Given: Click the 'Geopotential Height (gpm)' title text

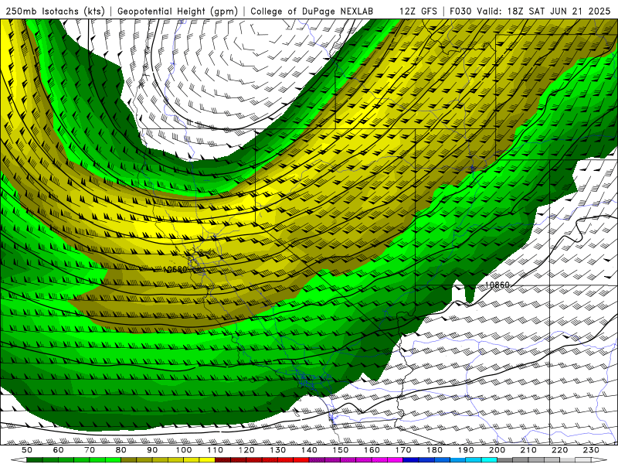Looking at the screenshot, I should (178, 11).
